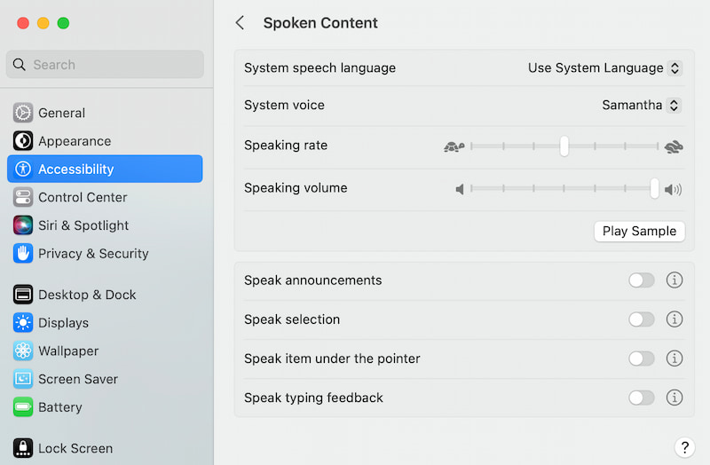Click the rabbit fast-rate icon
Screen dimensions: 710x465
click(x=674, y=146)
